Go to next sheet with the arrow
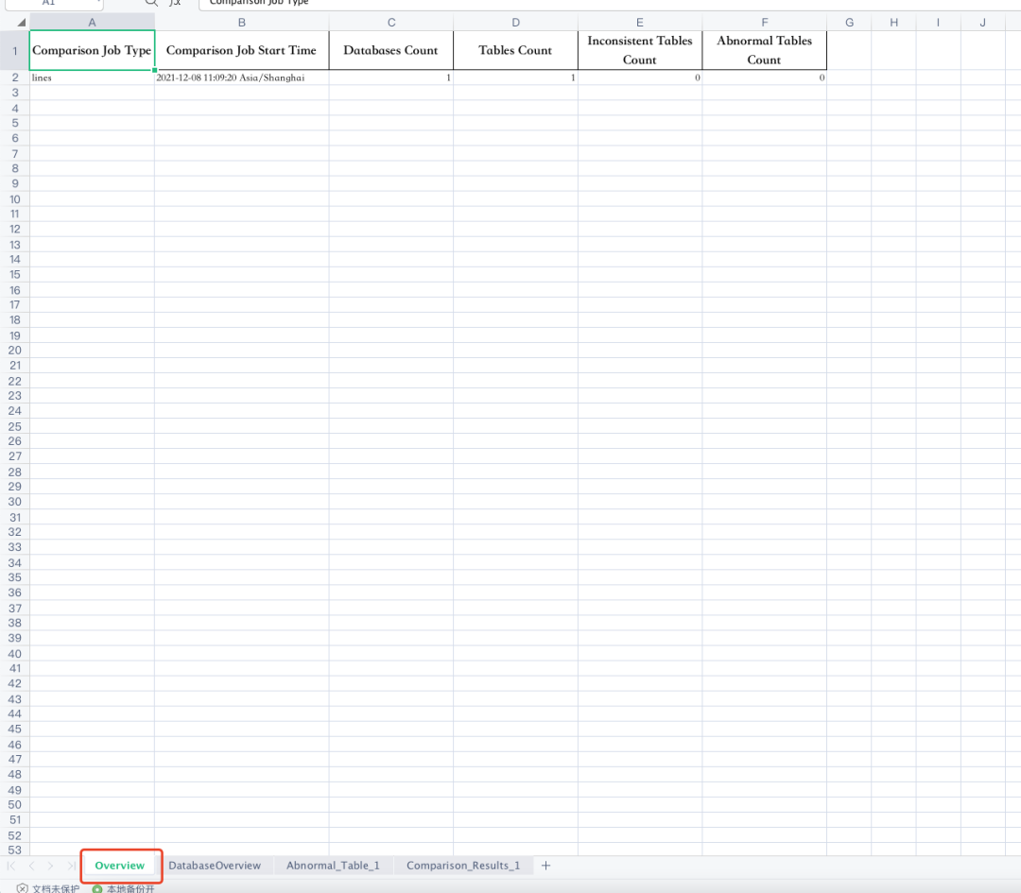Screen dimensions: 1021x893 coord(51,866)
